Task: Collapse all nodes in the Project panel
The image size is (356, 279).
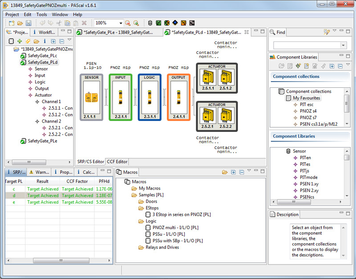Action: click(61, 41)
